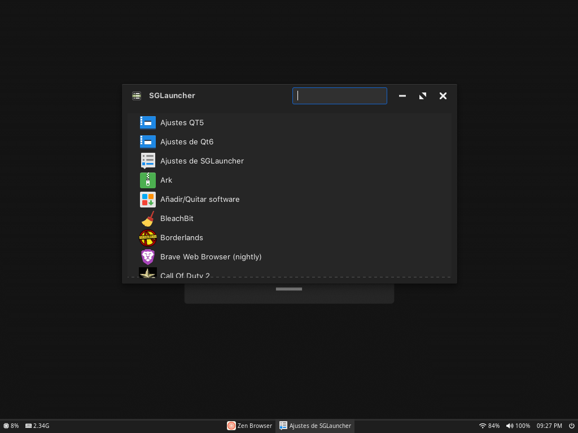Click the 84% Wi-Fi reading
The width and height of the screenshot is (578, 433).
pyautogui.click(x=494, y=426)
